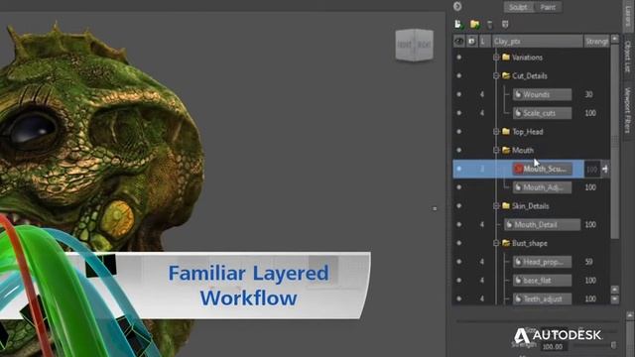Click the New Folder icon with green arrow
The image size is (635, 357).
pyautogui.click(x=474, y=24)
